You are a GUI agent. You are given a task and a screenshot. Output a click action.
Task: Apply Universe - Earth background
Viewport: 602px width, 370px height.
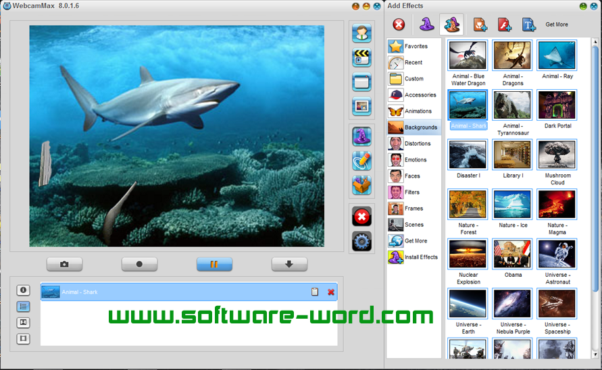tap(468, 304)
